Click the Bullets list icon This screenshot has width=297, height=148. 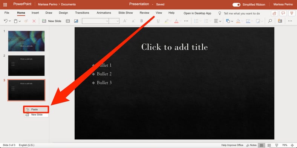click(196, 21)
